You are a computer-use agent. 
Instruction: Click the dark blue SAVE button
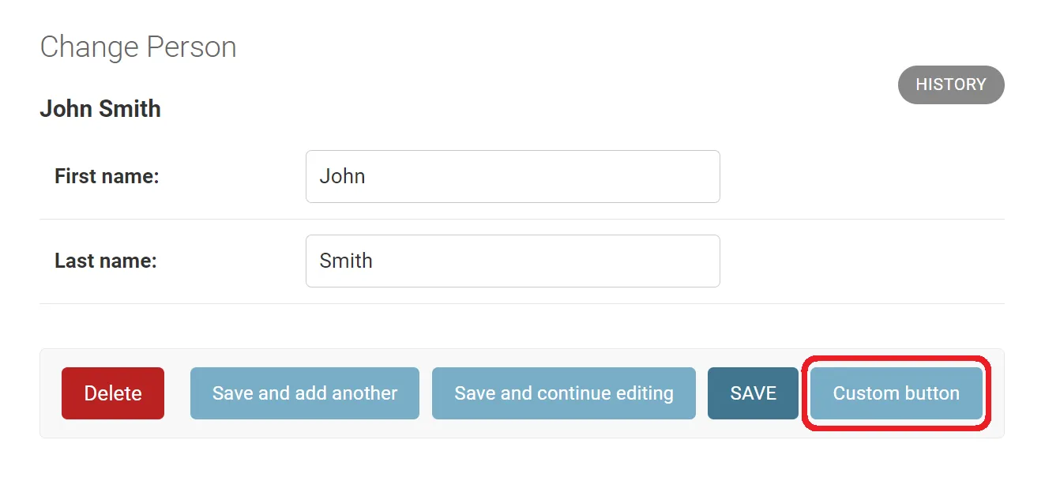pos(753,393)
